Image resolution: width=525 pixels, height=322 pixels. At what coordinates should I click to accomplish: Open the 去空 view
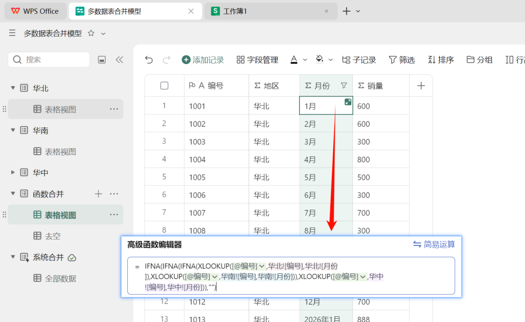coord(53,236)
